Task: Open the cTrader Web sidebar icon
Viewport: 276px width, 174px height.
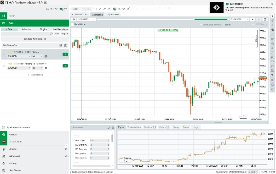Action: (x=4, y=141)
